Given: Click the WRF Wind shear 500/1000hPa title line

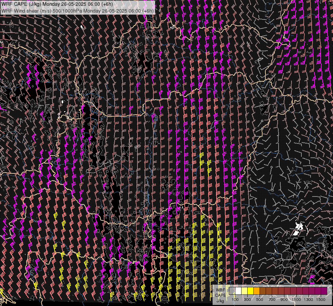Looking at the screenshot, I should point(78,11).
